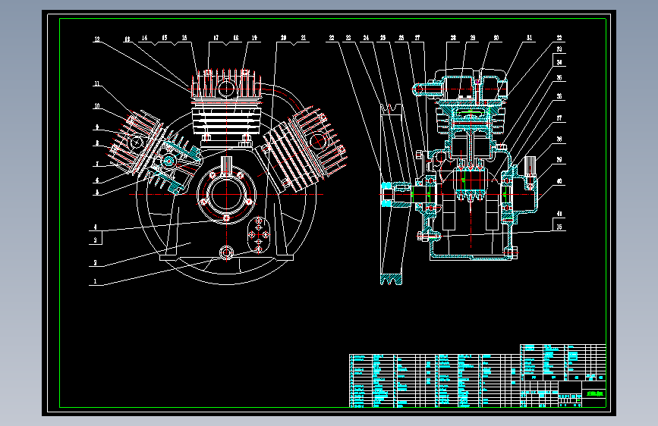Select part callout number 28
Viewport: 658px width, 426px height.
[x=453, y=38]
